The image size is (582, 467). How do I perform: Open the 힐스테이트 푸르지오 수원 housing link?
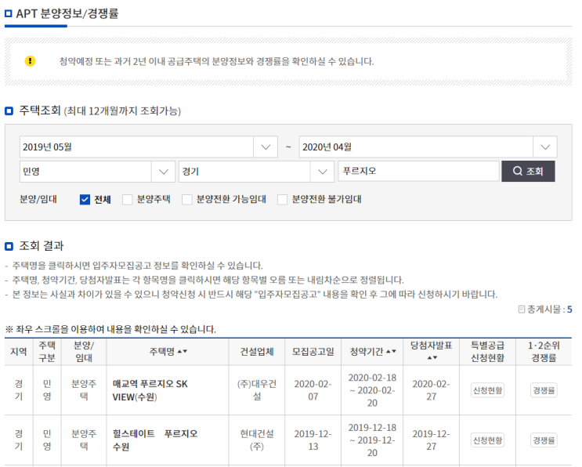155,440
